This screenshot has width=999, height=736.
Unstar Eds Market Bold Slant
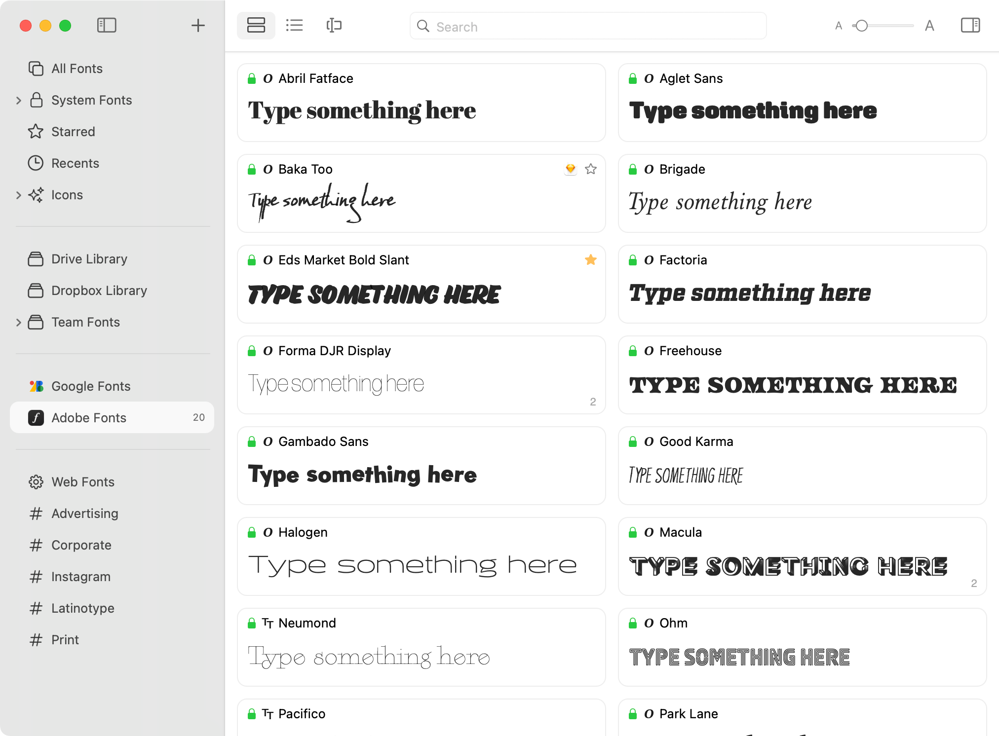pyautogui.click(x=590, y=259)
